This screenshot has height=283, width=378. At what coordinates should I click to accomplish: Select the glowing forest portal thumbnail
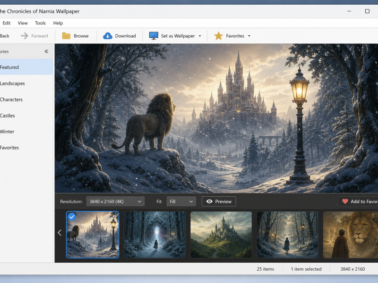coord(155,234)
